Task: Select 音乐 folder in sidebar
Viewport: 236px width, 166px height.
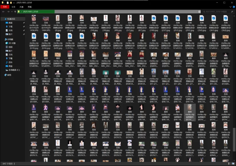Action: [10, 62]
